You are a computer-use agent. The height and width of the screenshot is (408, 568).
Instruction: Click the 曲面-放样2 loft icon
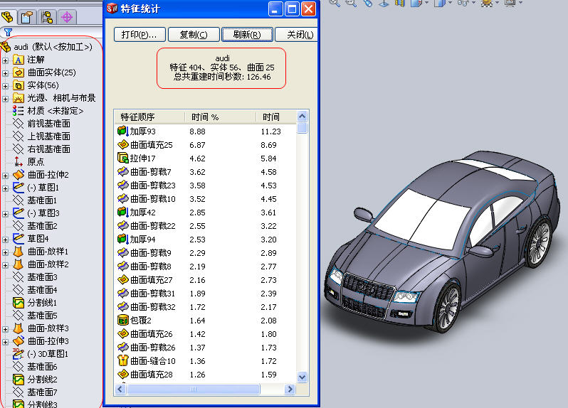18,264
